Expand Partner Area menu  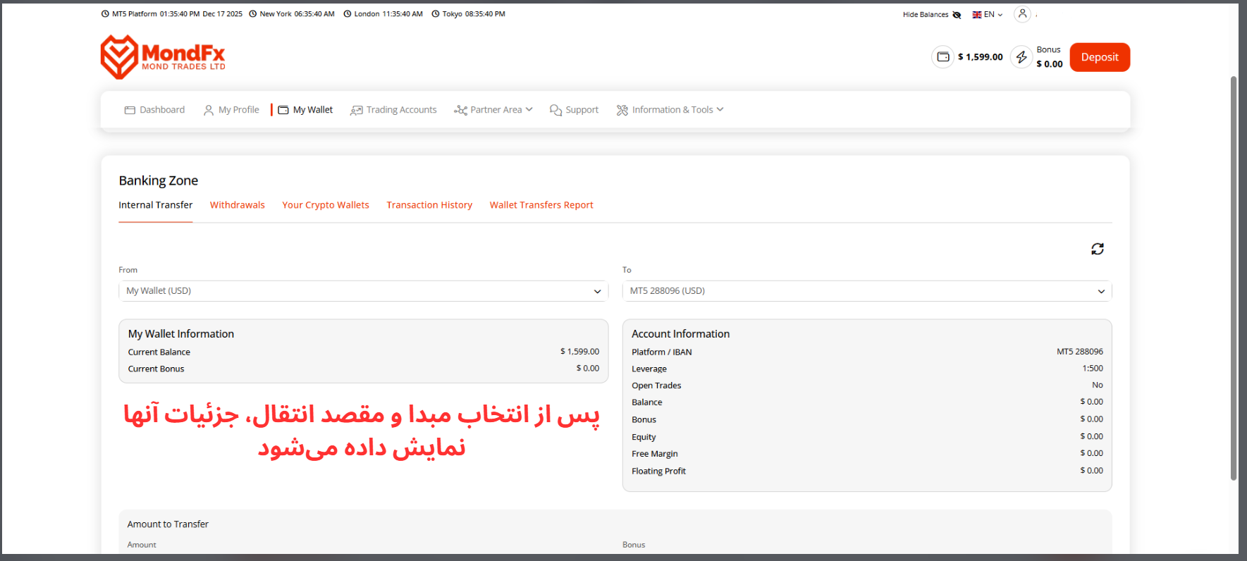click(x=493, y=110)
